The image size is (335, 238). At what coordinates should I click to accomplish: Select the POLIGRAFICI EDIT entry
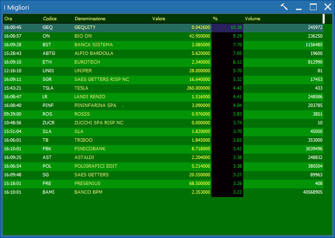click(96, 166)
